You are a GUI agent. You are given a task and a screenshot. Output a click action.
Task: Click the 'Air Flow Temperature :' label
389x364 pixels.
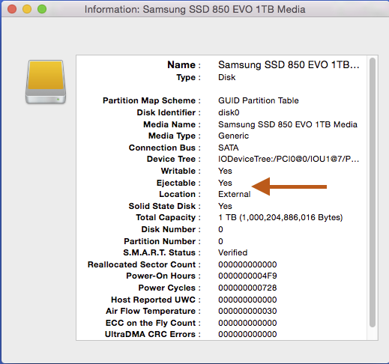pyautogui.click(x=153, y=311)
